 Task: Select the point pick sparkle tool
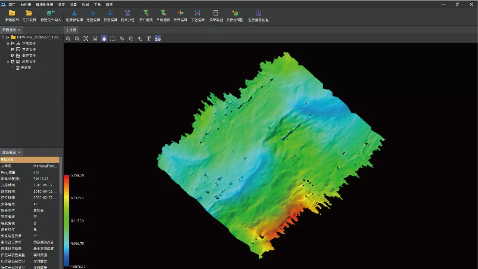coord(140,39)
